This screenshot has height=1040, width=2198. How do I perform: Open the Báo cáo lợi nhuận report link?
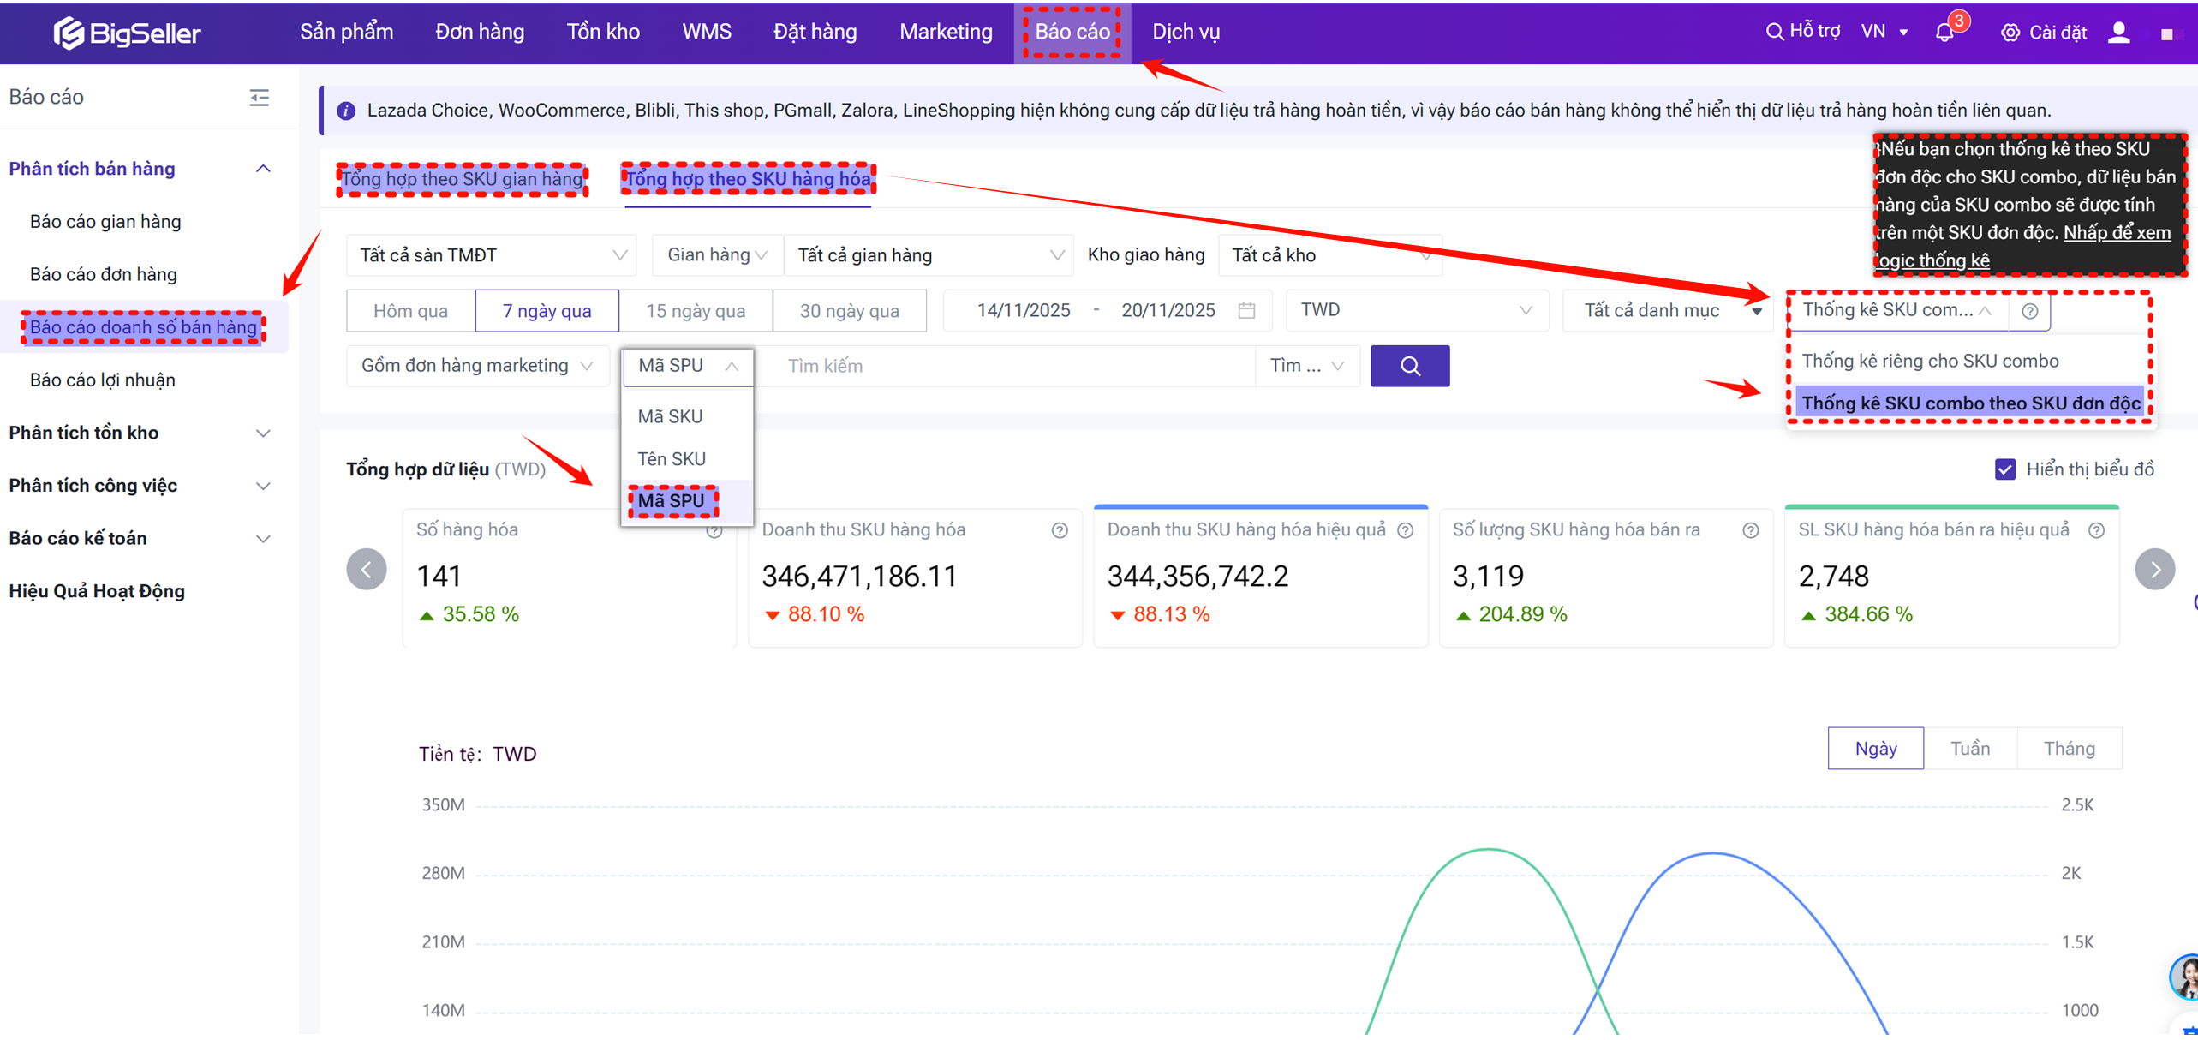click(103, 380)
